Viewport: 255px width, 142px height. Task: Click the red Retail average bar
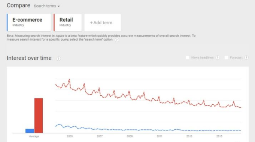point(39,116)
